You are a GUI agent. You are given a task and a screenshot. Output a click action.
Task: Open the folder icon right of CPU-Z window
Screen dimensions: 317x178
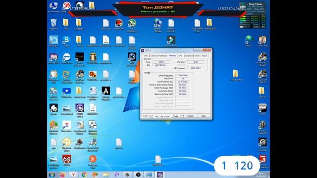pos(236,75)
